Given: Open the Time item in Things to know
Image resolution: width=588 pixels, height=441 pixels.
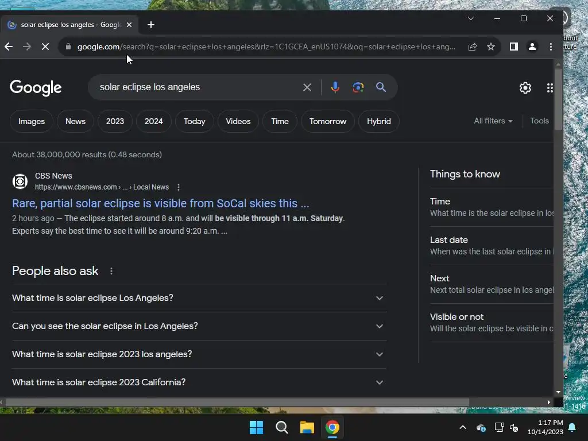Looking at the screenshot, I should pos(492,207).
